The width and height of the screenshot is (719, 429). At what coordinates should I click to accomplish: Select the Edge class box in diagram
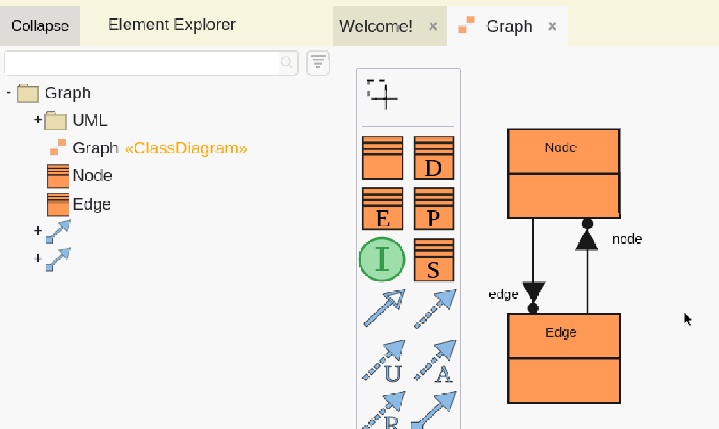point(564,358)
